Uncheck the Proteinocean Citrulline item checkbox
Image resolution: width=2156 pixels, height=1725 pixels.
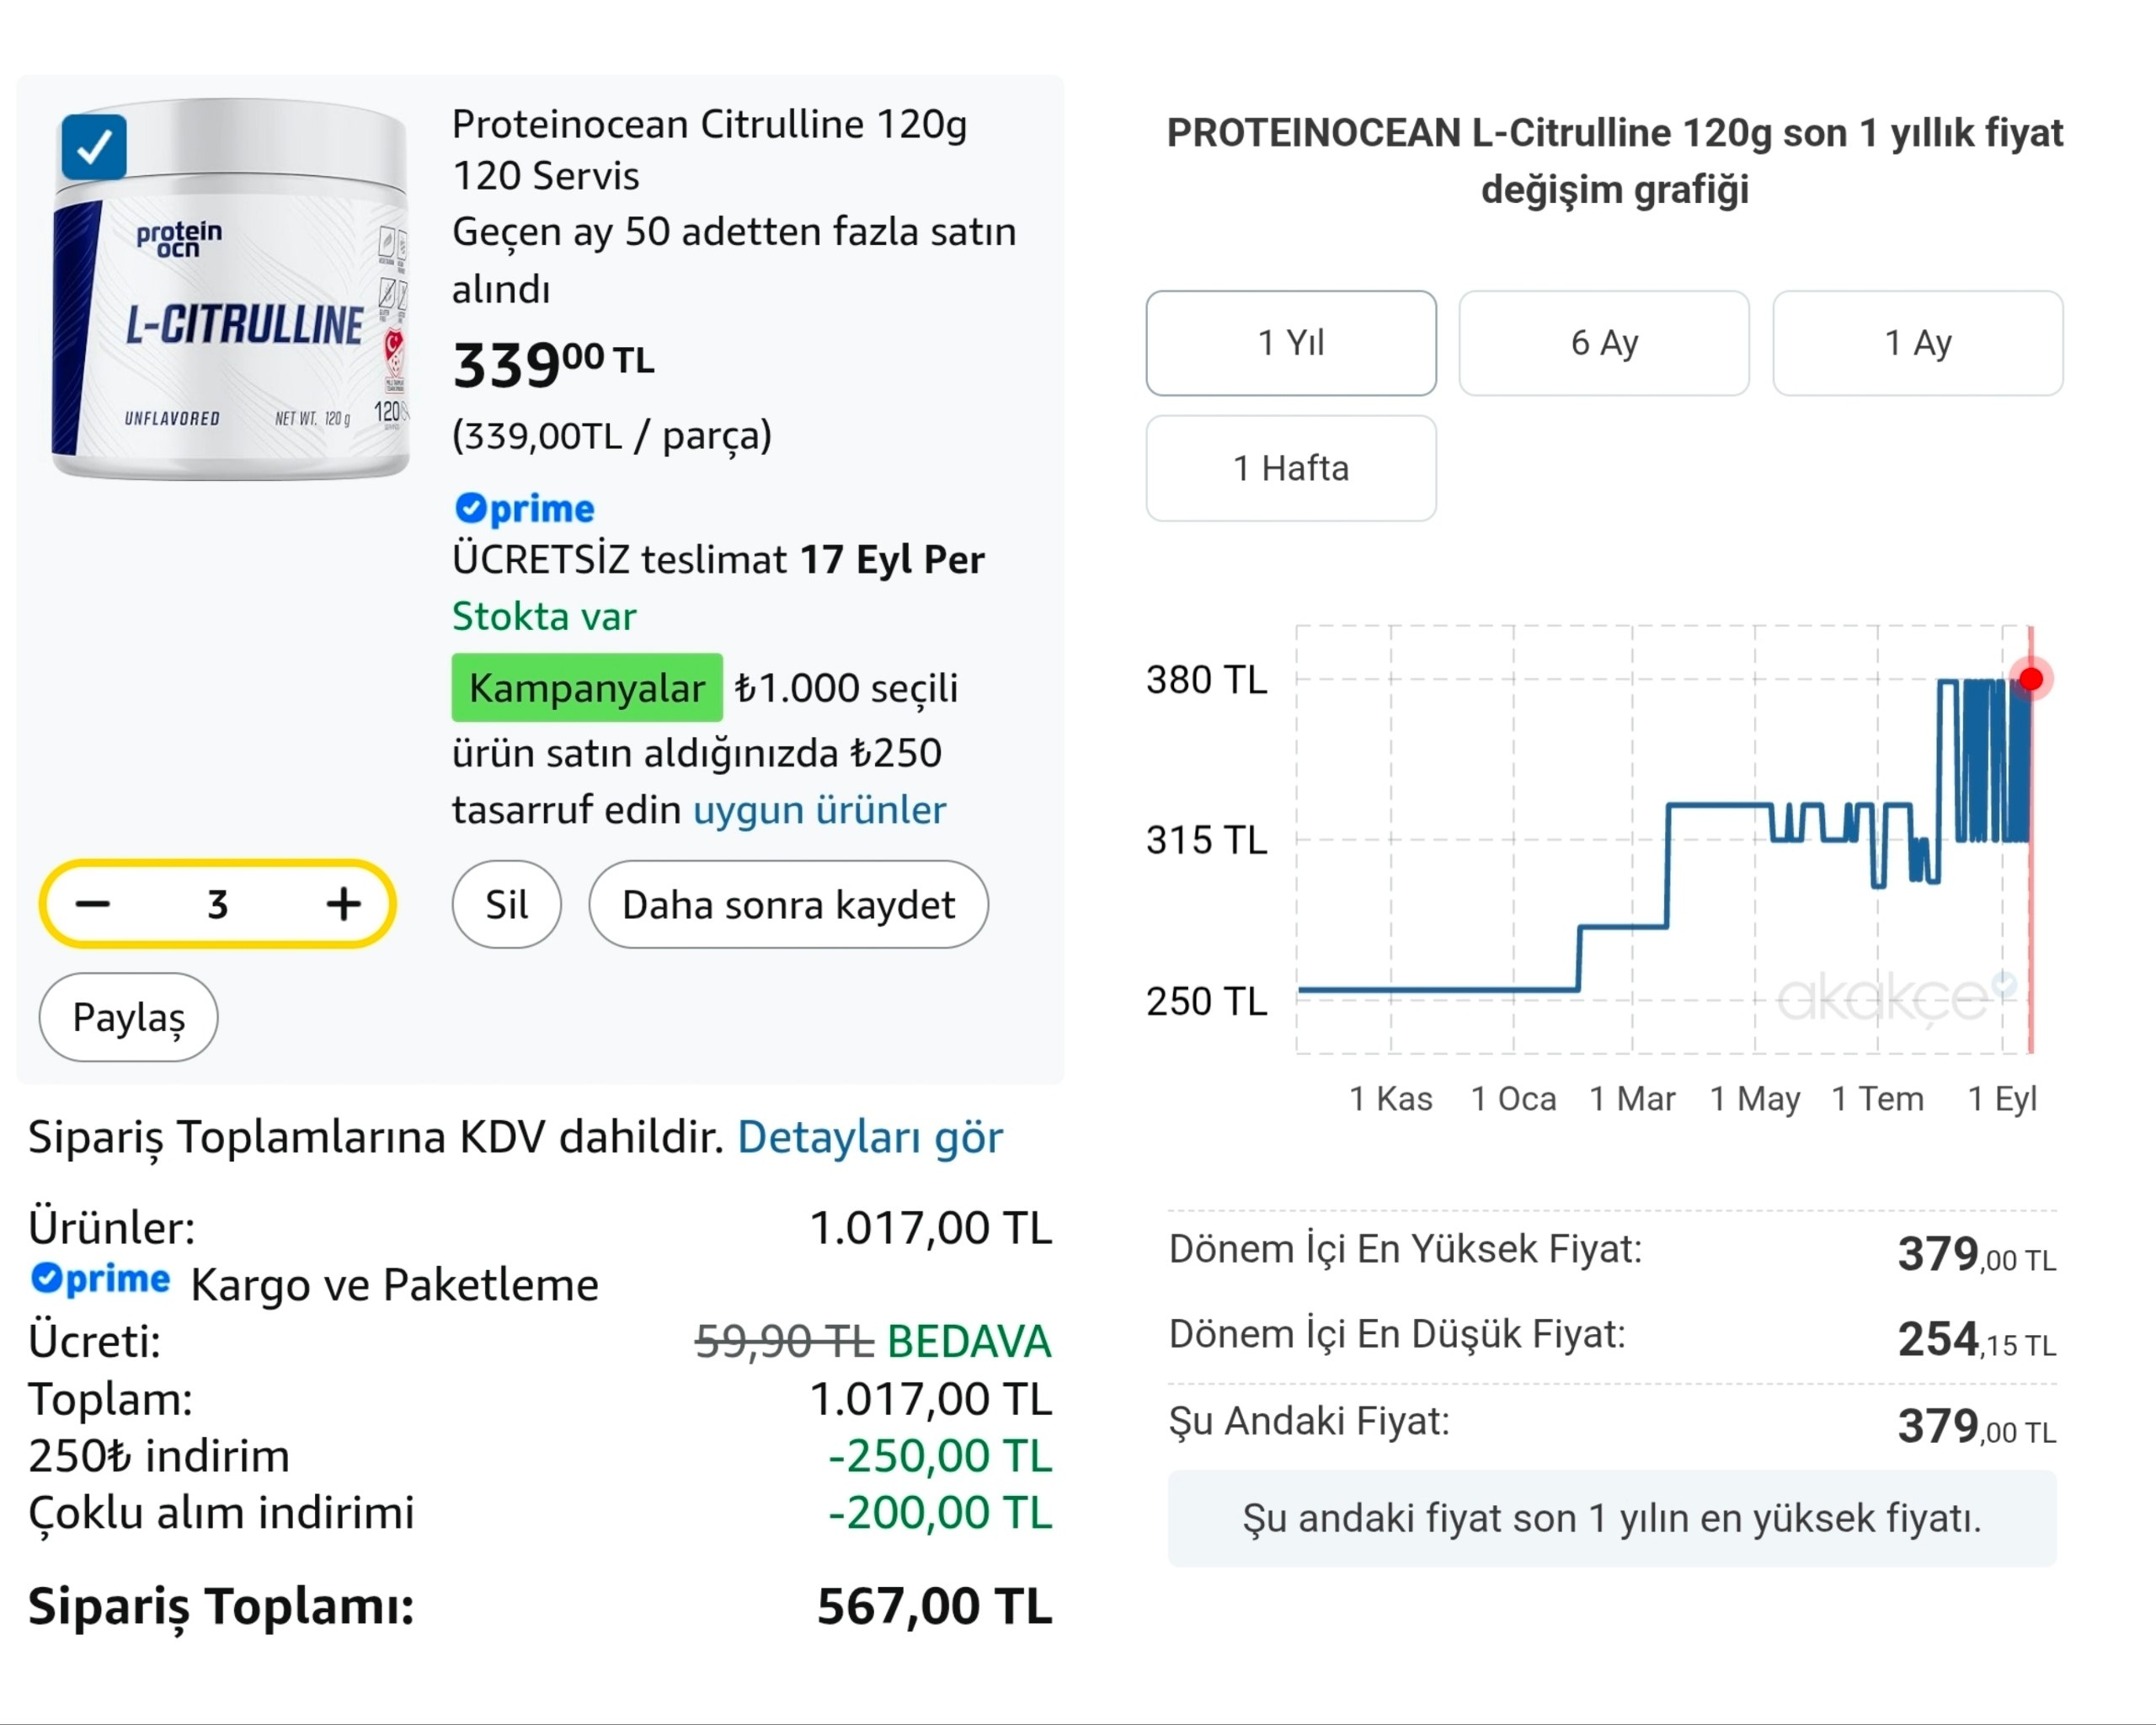click(94, 147)
